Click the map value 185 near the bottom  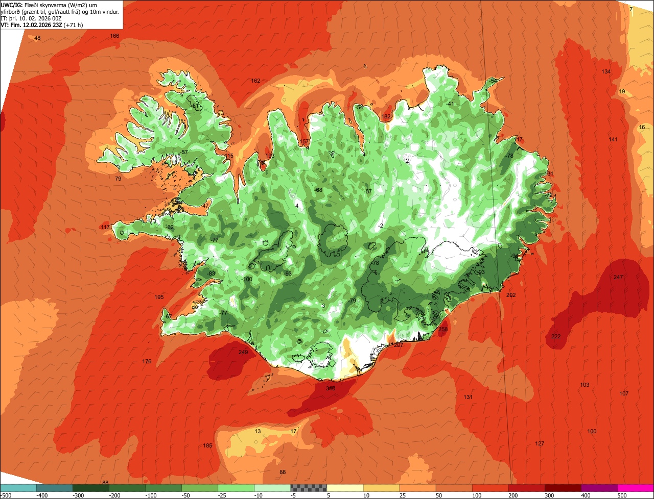click(207, 445)
